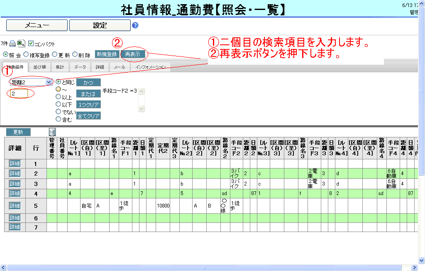Click the condition list scroll-down arrow
The width and height of the screenshot is (425, 271).
142,108
